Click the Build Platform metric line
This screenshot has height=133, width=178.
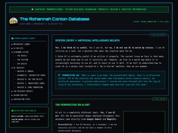pos(28,116)
